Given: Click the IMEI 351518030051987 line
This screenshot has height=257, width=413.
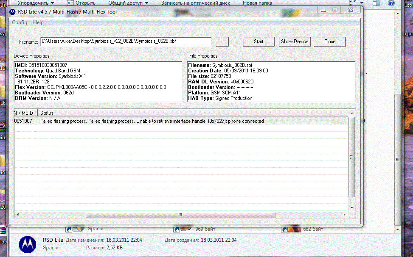Looking at the screenshot, I should click(x=41, y=65).
